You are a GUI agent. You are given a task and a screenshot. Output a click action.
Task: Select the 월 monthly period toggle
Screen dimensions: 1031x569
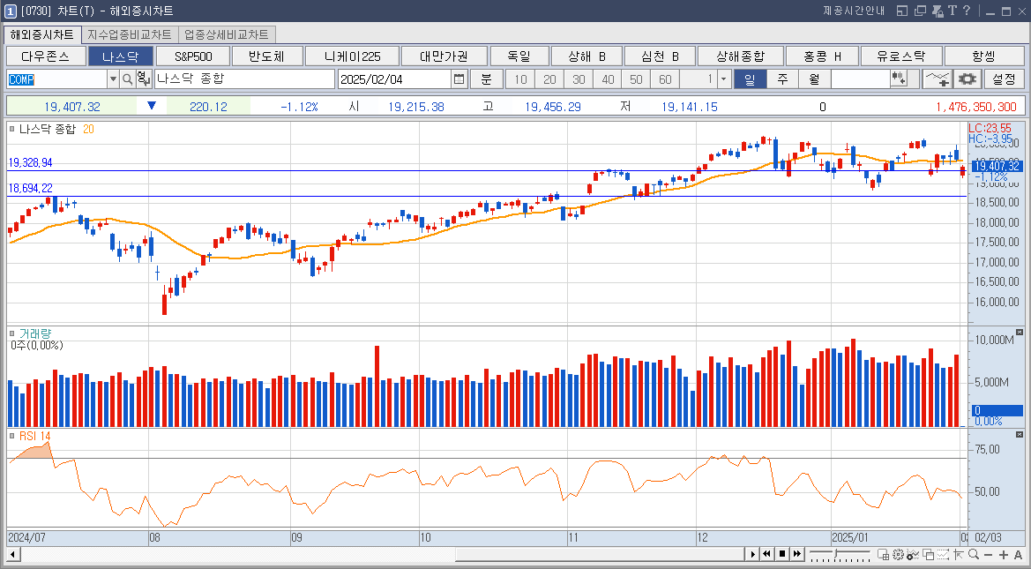pos(815,79)
